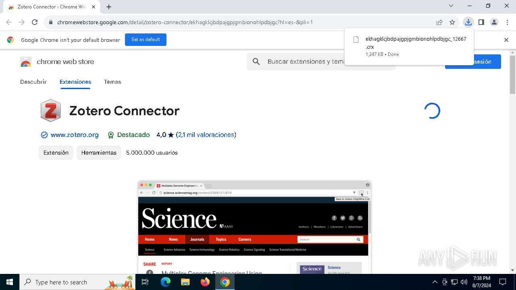
Task: Click the taskbar search box
Action: (78, 282)
